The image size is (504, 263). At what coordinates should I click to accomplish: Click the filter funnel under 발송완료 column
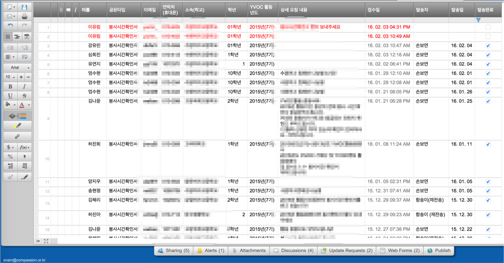(478, 20)
